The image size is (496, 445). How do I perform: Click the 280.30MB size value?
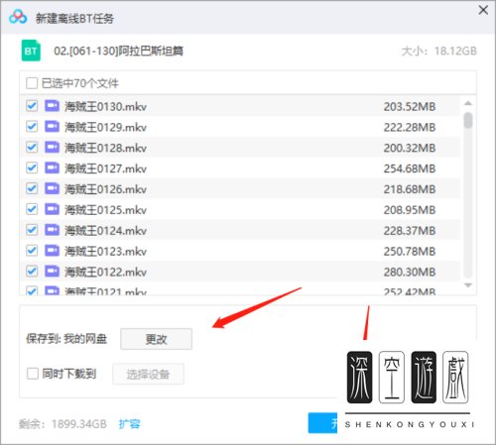pos(410,273)
